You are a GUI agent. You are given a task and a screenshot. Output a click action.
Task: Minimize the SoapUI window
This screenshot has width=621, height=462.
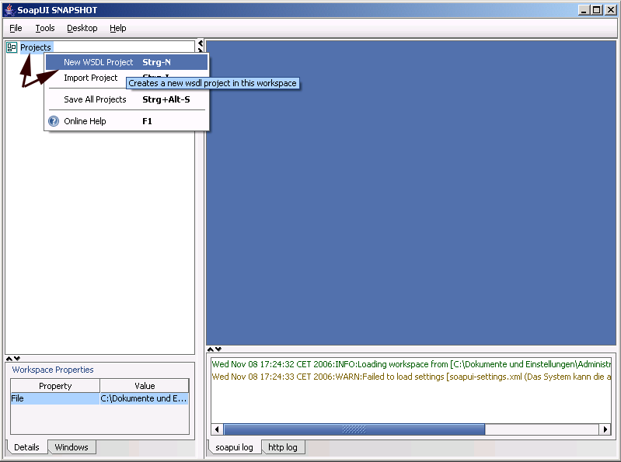click(584, 10)
